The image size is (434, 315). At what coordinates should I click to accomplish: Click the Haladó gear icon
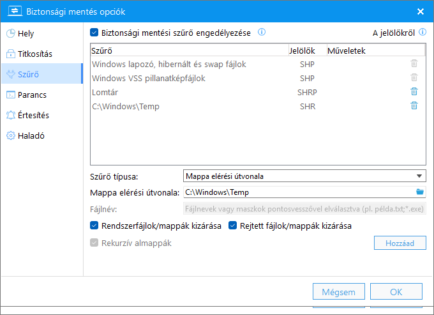click(x=10, y=135)
